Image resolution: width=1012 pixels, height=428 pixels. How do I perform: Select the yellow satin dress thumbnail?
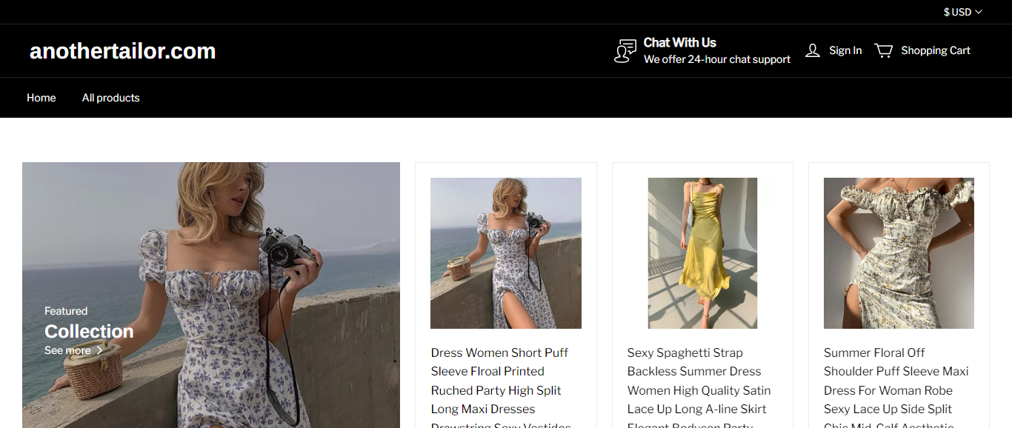click(702, 253)
